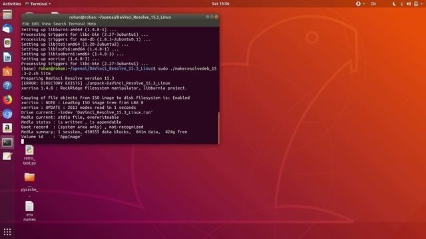Click the network status indicator
Screen dimensions: 426x239
point(401,4)
